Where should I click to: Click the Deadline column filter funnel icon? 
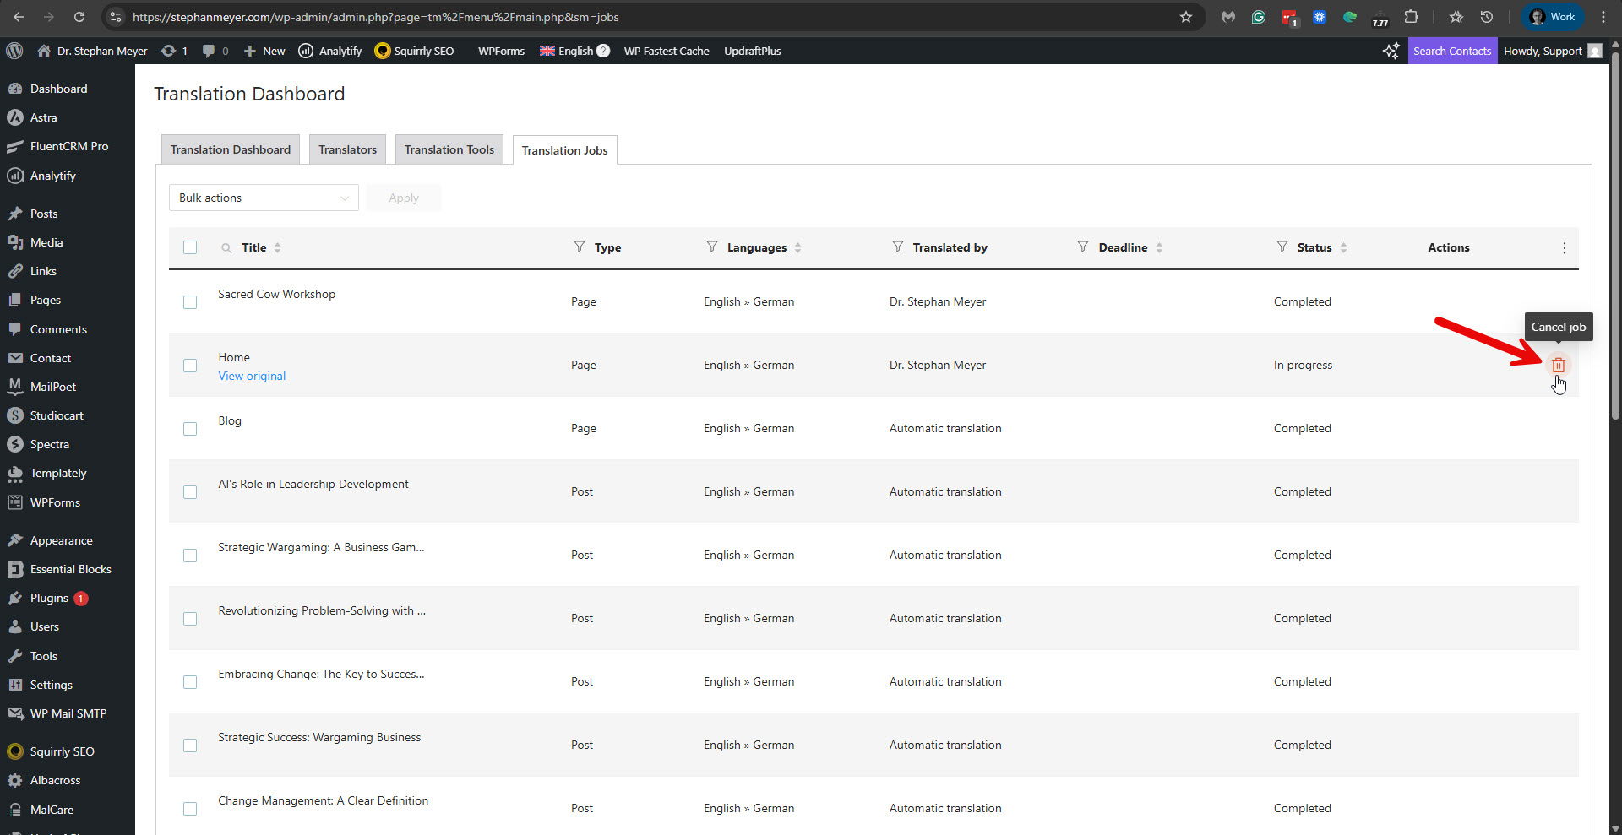1082,247
